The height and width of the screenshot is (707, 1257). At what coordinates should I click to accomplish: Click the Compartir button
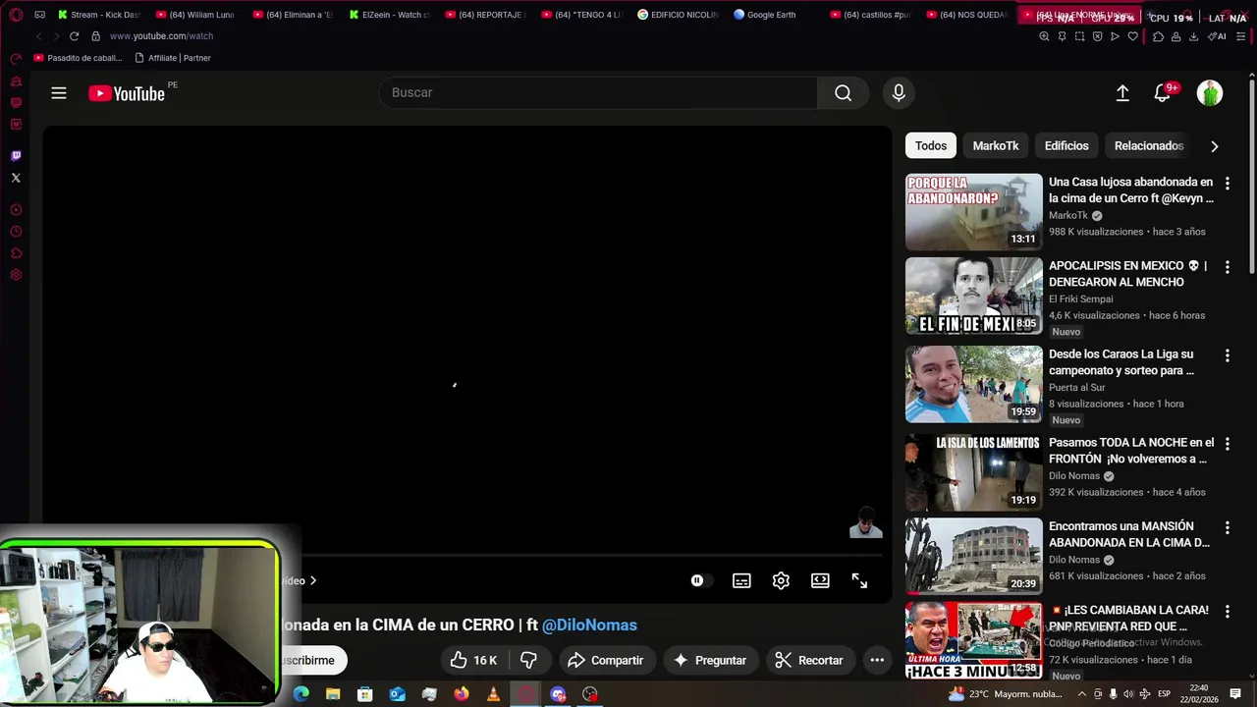coord(606,660)
